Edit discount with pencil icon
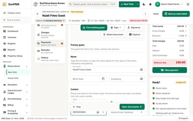 click(186, 36)
